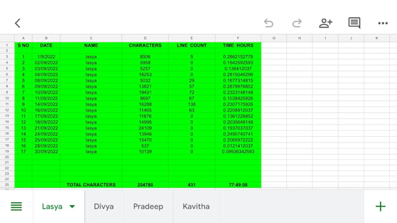
Task: Select time cell 0.2862152778
Action: click(x=238, y=57)
